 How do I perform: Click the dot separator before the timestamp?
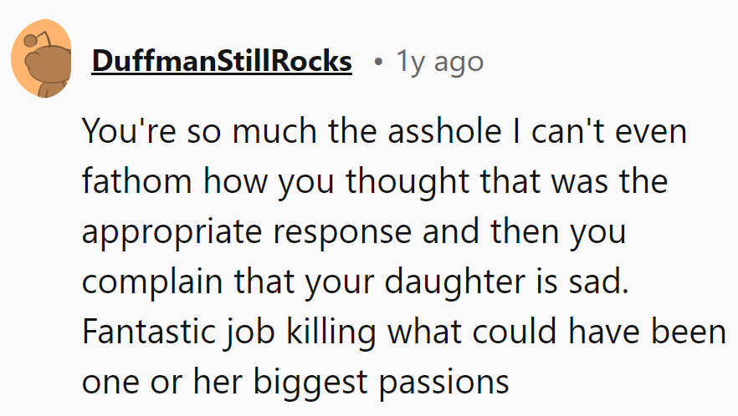coord(379,62)
